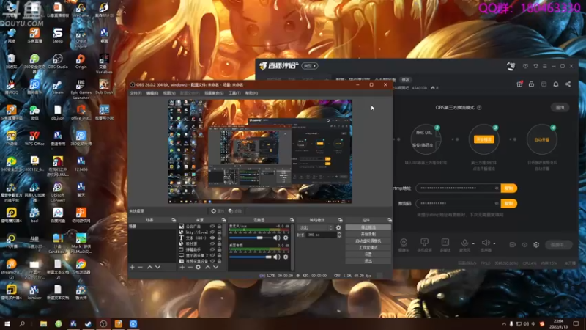586x330 pixels.
Task: Open WPS Office desktop shortcut
Action: pyautogui.click(x=34, y=139)
